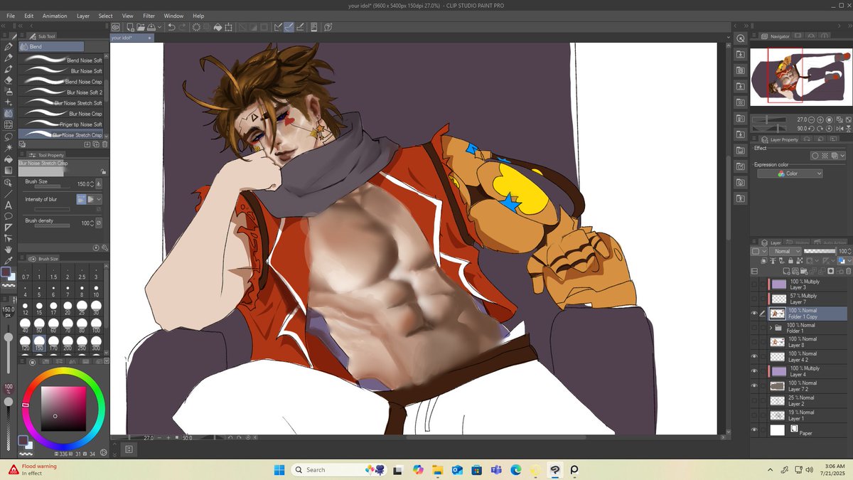853x480 pixels.
Task: Select Blend Noise Soft sub tool
Action: click(61, 60)
